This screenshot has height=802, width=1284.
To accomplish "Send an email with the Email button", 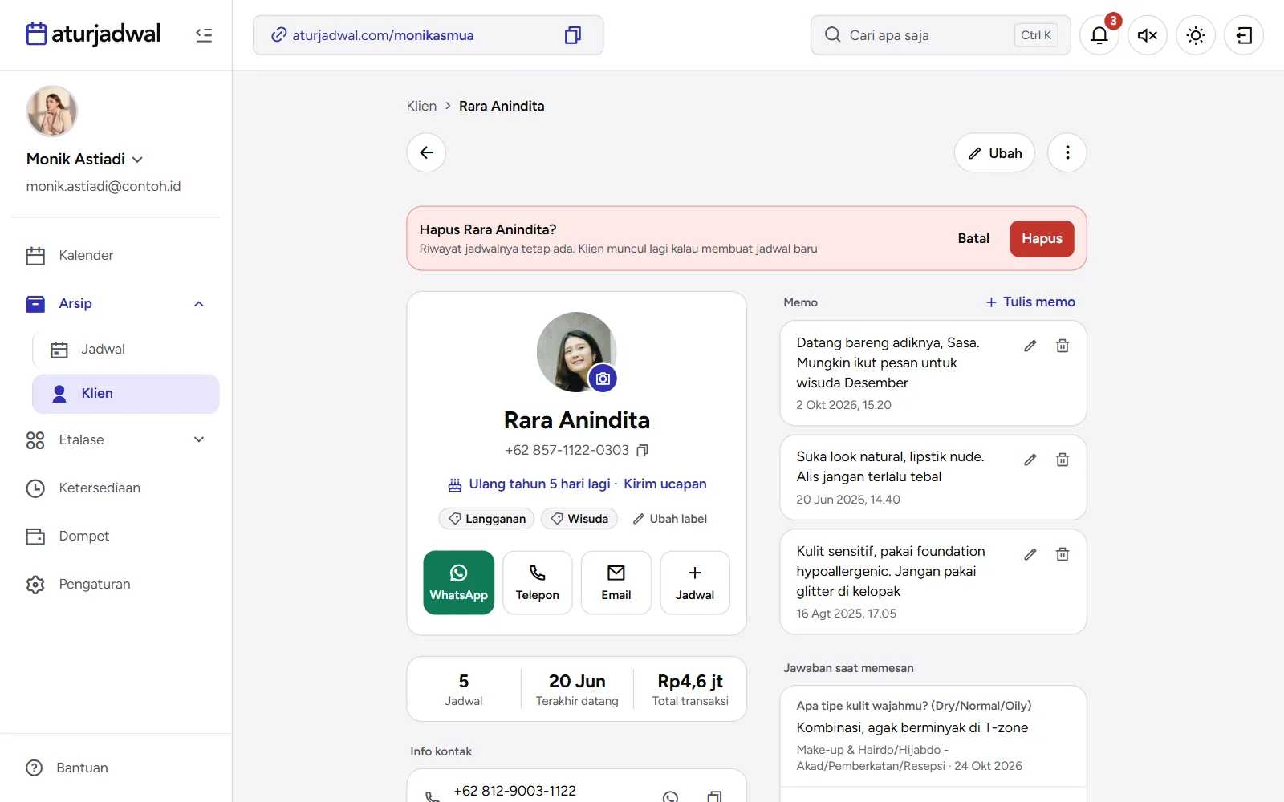I will [x=616, y=583].
